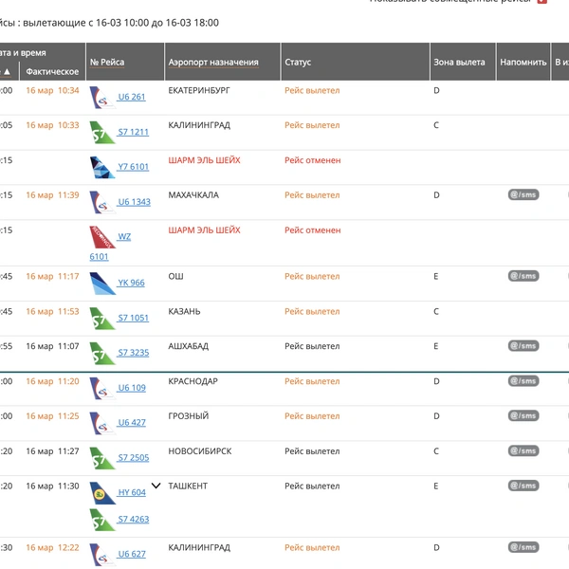Set SMS reminder for Kaliningrad flight U6 627
Screen dimensions: 569x569
(523, 547)
